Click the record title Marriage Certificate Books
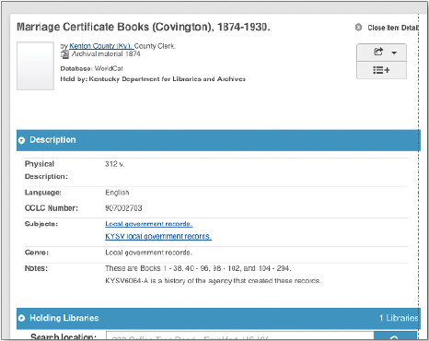This screenshot has height=341, width=429. pos(144,27)
